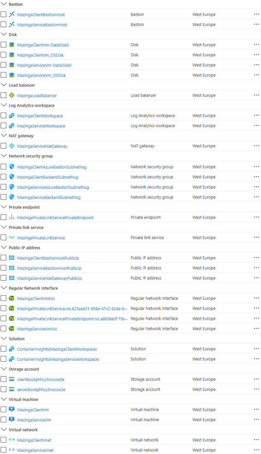This screenshot has height=454, width=261.
Task: Open the ellipsis menu for MazingaServiceVm
Action: coord(257,420)
